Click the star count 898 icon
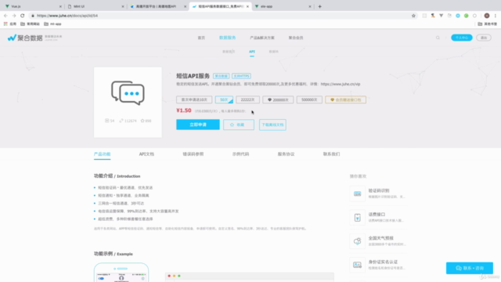This screenshot has height=282, width=501. pos(142,121)
